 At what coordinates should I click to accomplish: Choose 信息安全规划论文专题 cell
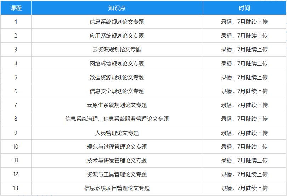[x=117, y=91]
